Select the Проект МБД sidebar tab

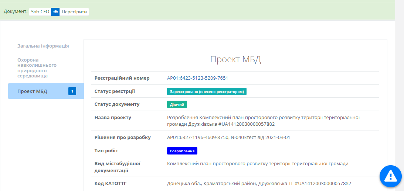(32, 91)
